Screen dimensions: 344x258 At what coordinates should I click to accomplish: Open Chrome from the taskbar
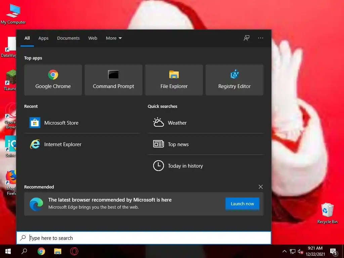41,251
